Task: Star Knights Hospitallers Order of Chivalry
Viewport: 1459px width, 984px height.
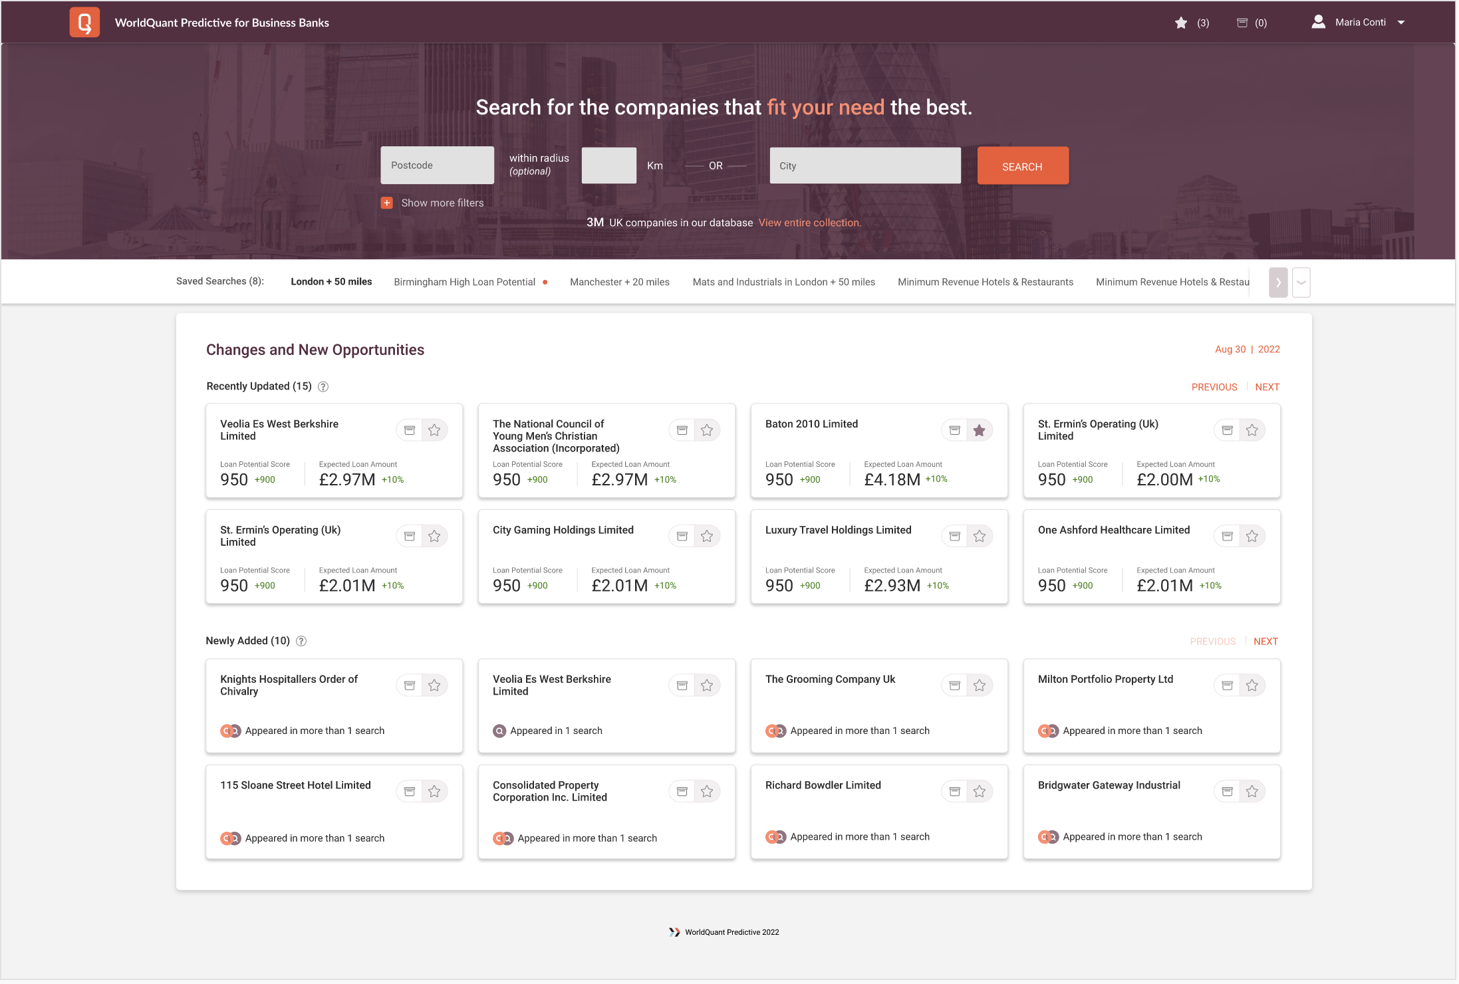Action: [434, 685]
